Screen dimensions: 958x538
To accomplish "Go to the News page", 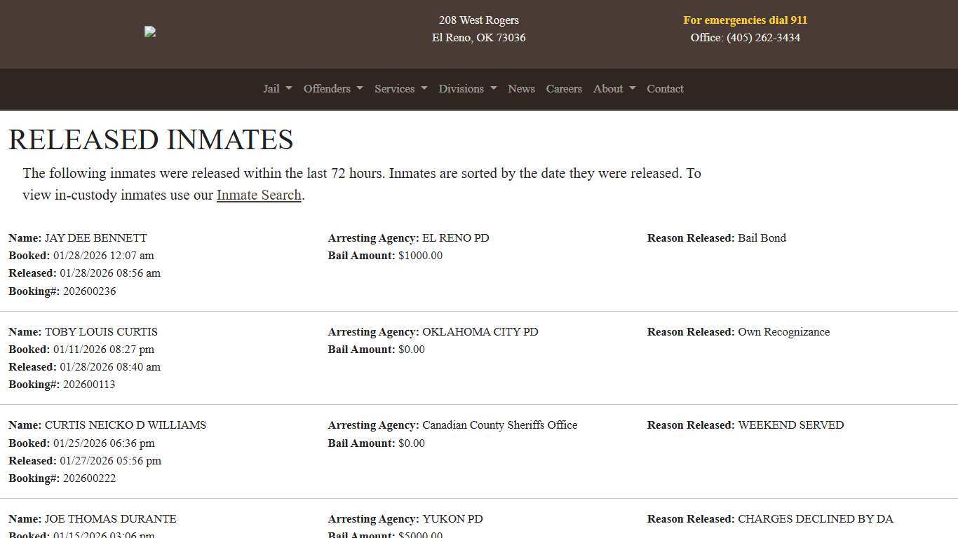I will point(521,89).
